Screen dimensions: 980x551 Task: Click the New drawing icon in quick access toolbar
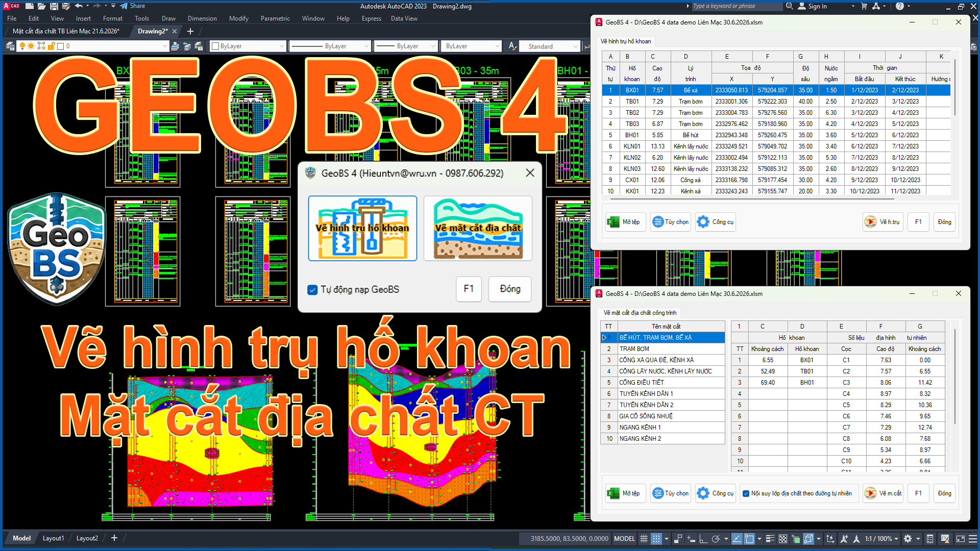(x=30, y=6)
